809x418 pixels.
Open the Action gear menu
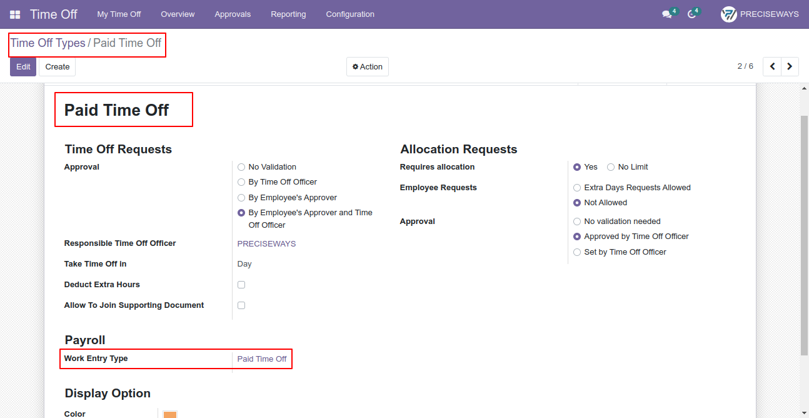click(x=368, y=67)
